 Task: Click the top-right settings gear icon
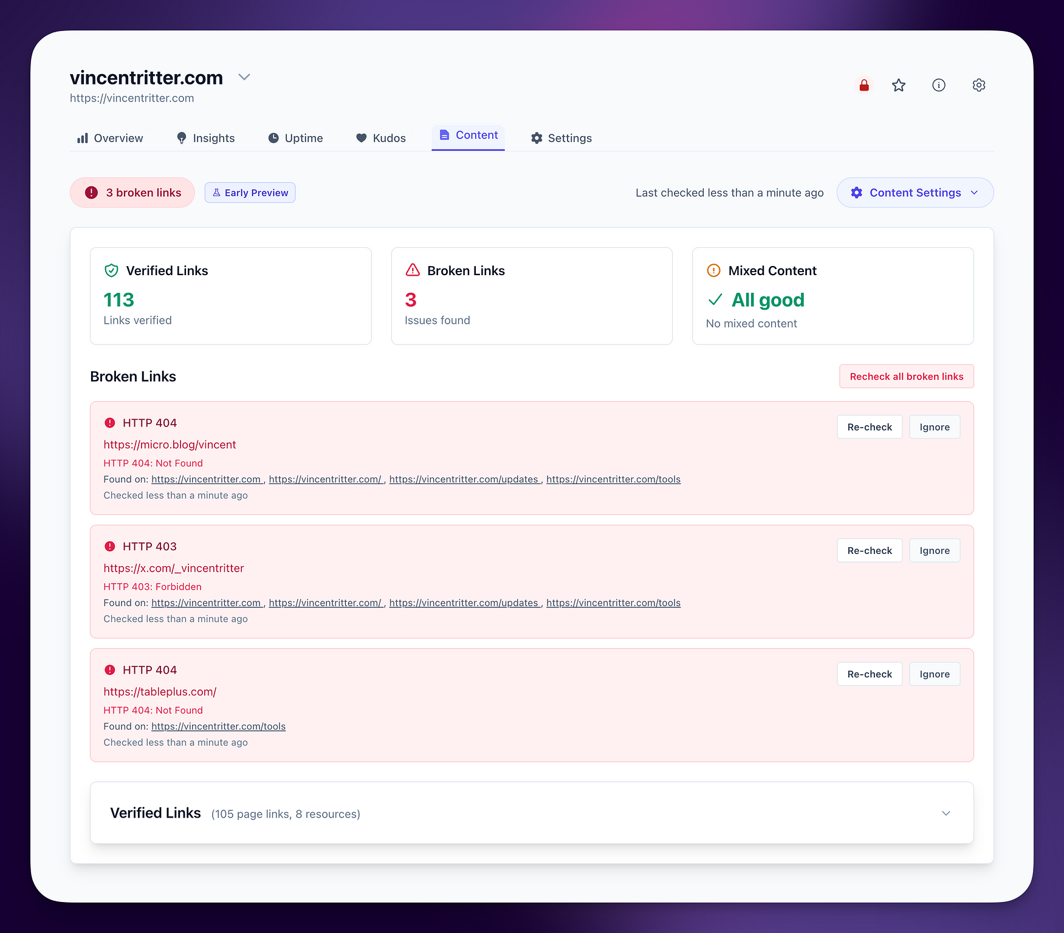pyautogui.click(x=978, y=85)
